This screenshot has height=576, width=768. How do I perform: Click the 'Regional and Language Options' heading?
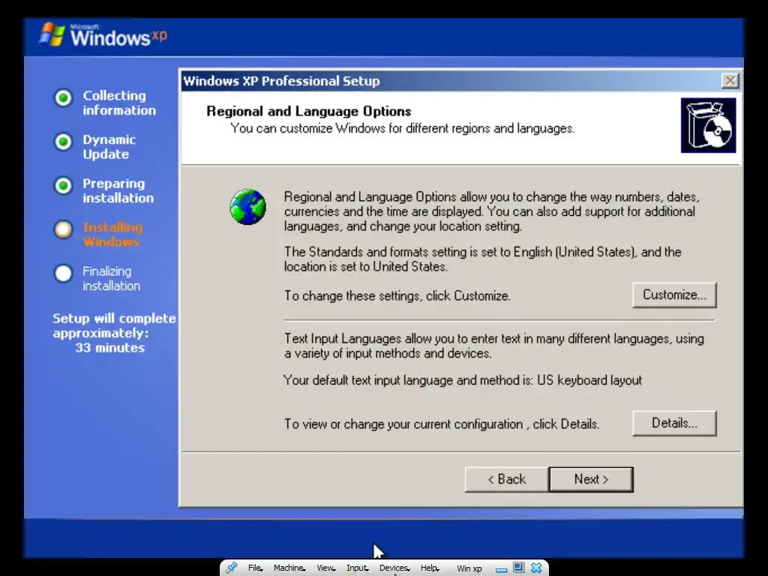[308, 111]
